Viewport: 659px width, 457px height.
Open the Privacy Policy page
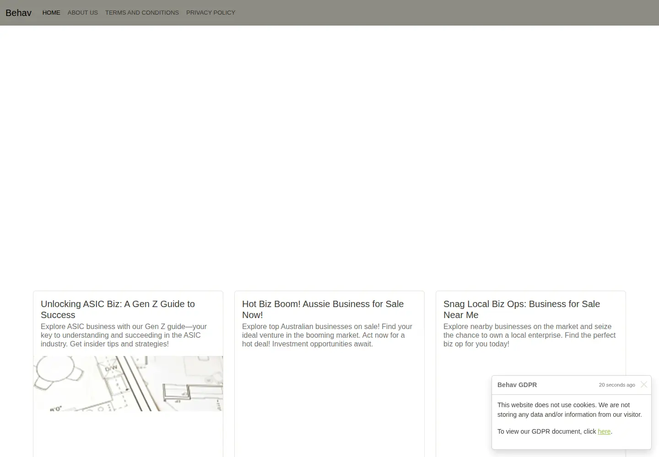click(211, 13)
